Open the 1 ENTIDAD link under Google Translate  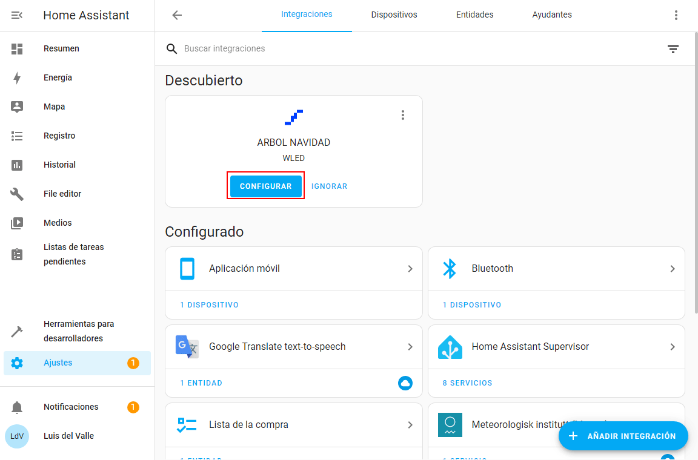[201, 383]
